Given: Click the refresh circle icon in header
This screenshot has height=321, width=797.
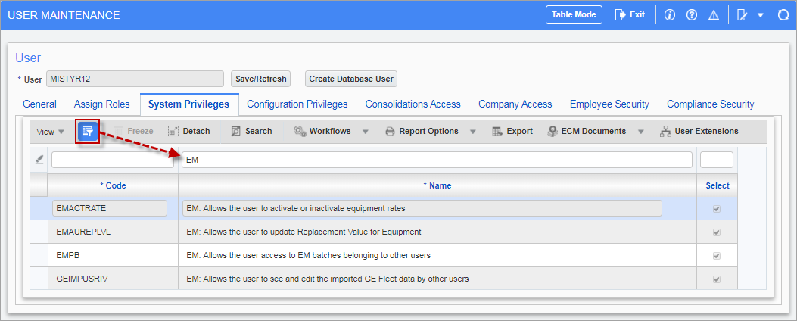Looking at the screenshot, I should coord(784,15).
